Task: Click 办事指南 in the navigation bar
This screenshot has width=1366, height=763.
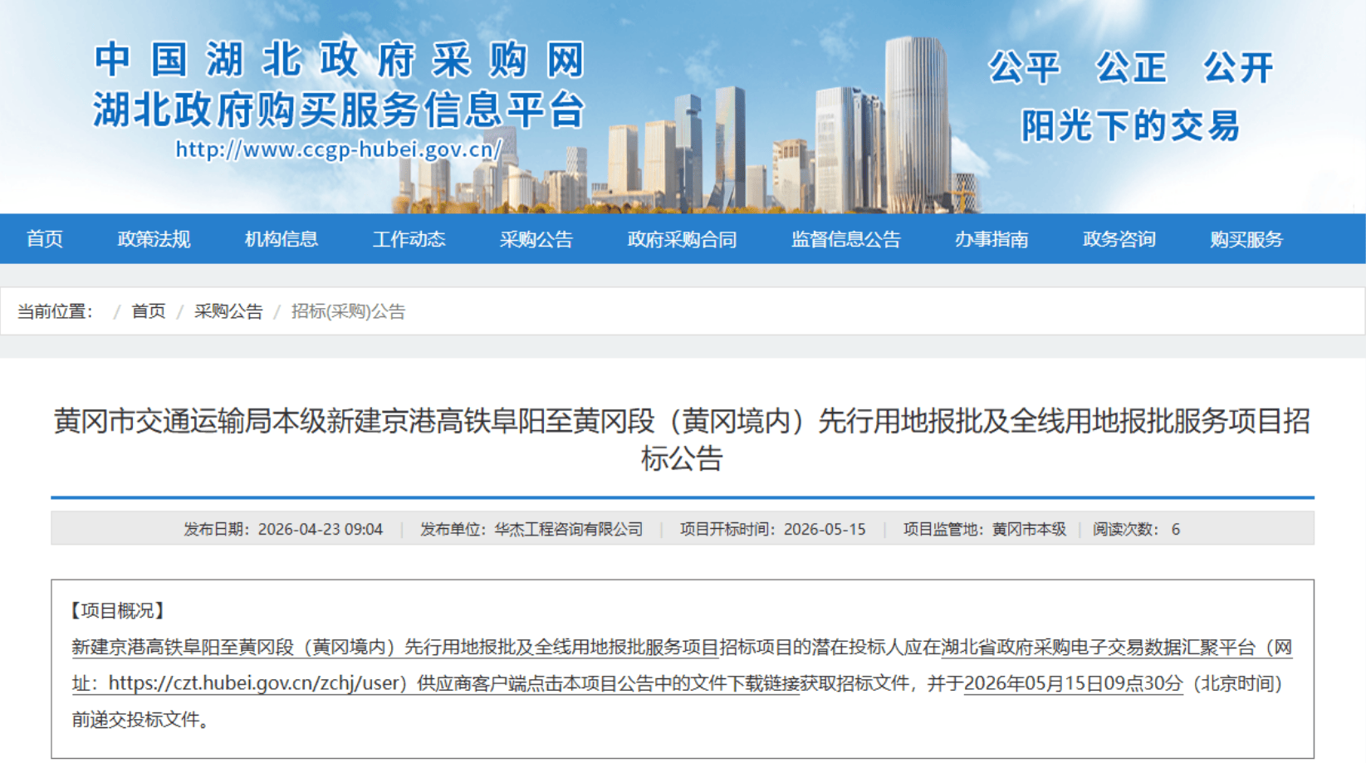Action: tap(991, 239)
